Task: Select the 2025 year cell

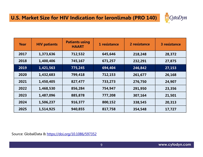Action: pyautogui.click(x=23, y=109)
